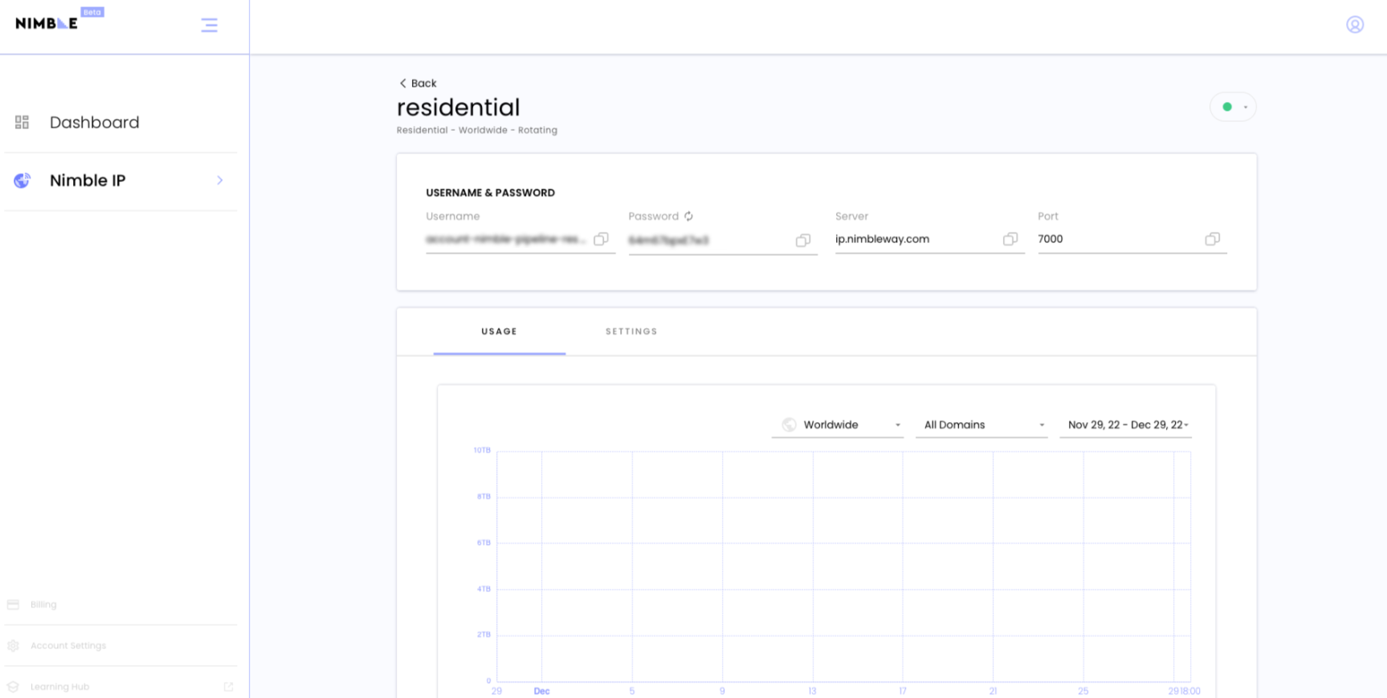Viewport: 1387px width, 698px height.
Task: Switch to the Settings tab
Action: coord(631,331)
